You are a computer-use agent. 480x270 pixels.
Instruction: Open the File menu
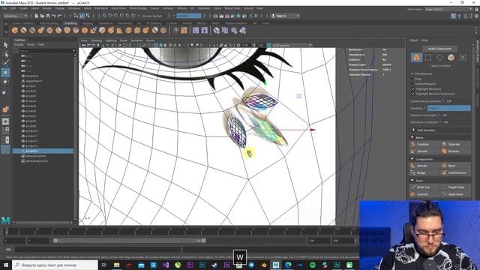[4, 8]
